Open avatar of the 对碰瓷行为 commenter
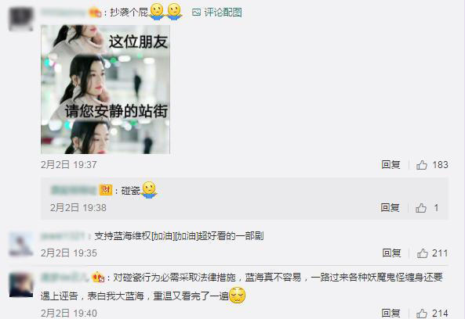 point(20,285)
